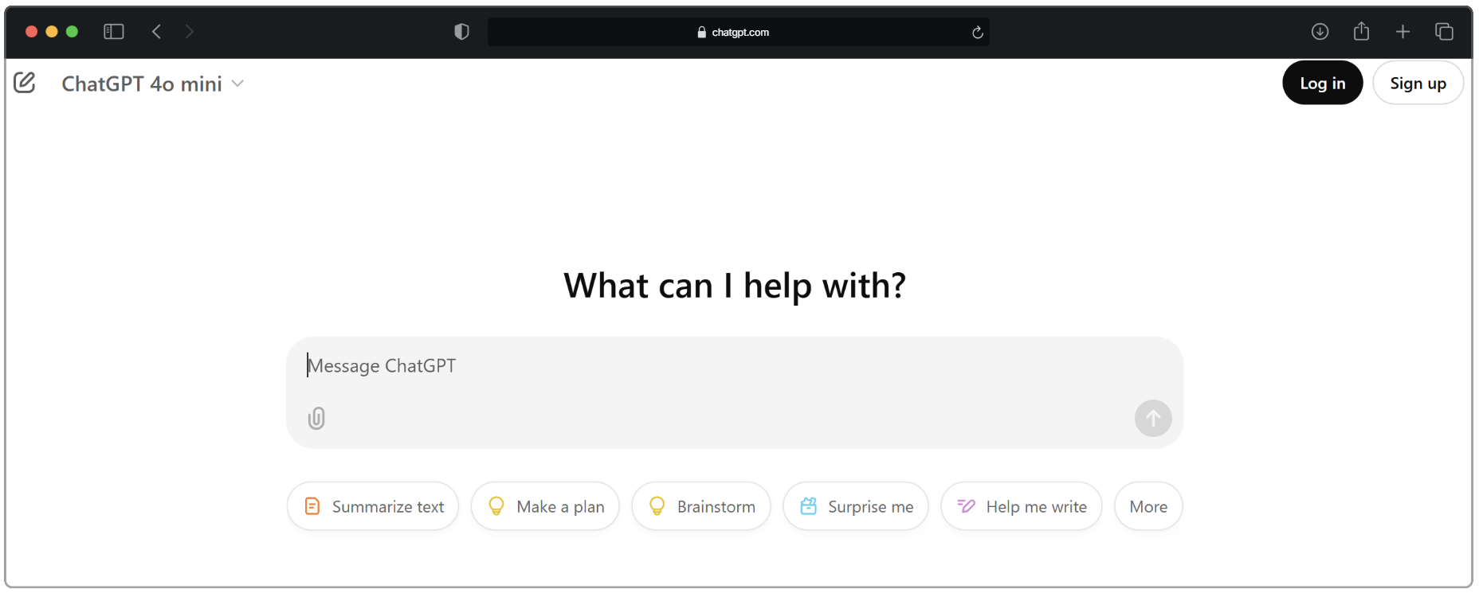Screen dimensions: 1479x593
Task: Toggle the Safari sidebar
Action: (x=114, y=32)
